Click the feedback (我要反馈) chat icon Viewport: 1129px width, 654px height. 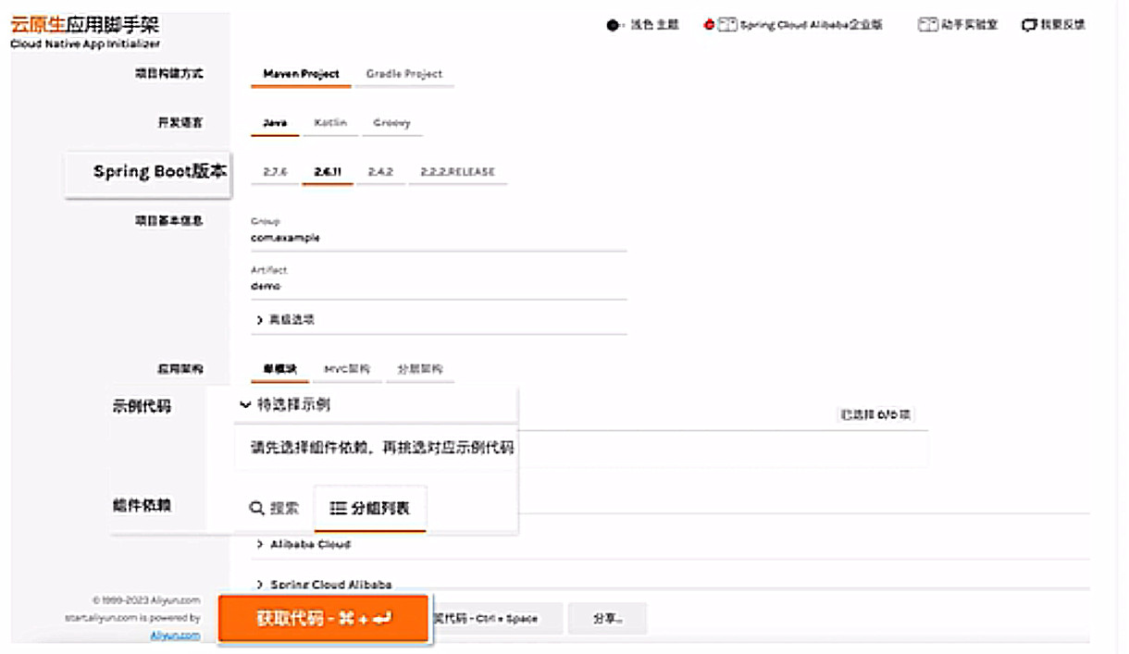pos(1029,25)
